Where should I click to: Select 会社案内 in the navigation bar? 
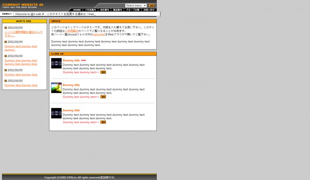105,10
